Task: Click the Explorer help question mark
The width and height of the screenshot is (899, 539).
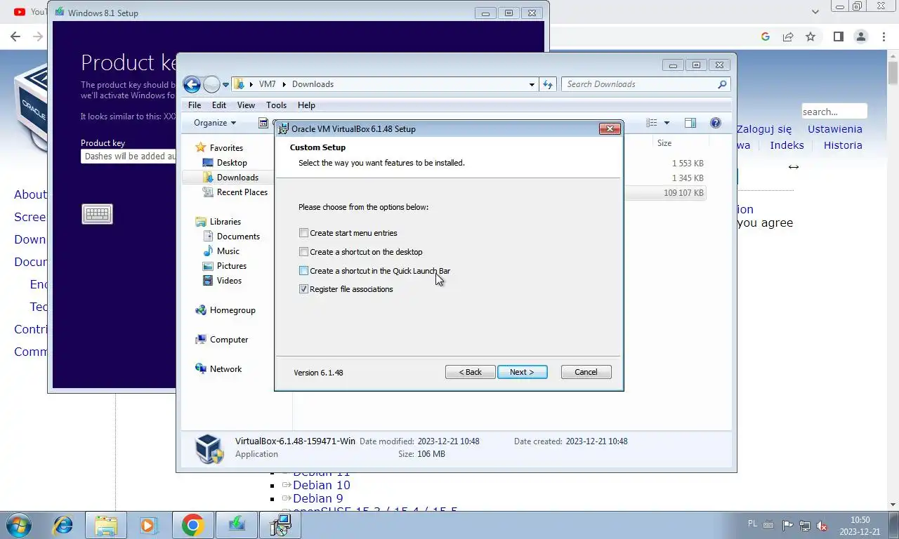Action: pyautogui.click(x=716, y=123)
